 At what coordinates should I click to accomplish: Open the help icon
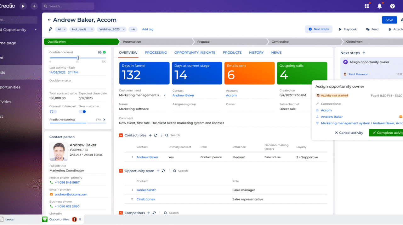tap(392, 6)
